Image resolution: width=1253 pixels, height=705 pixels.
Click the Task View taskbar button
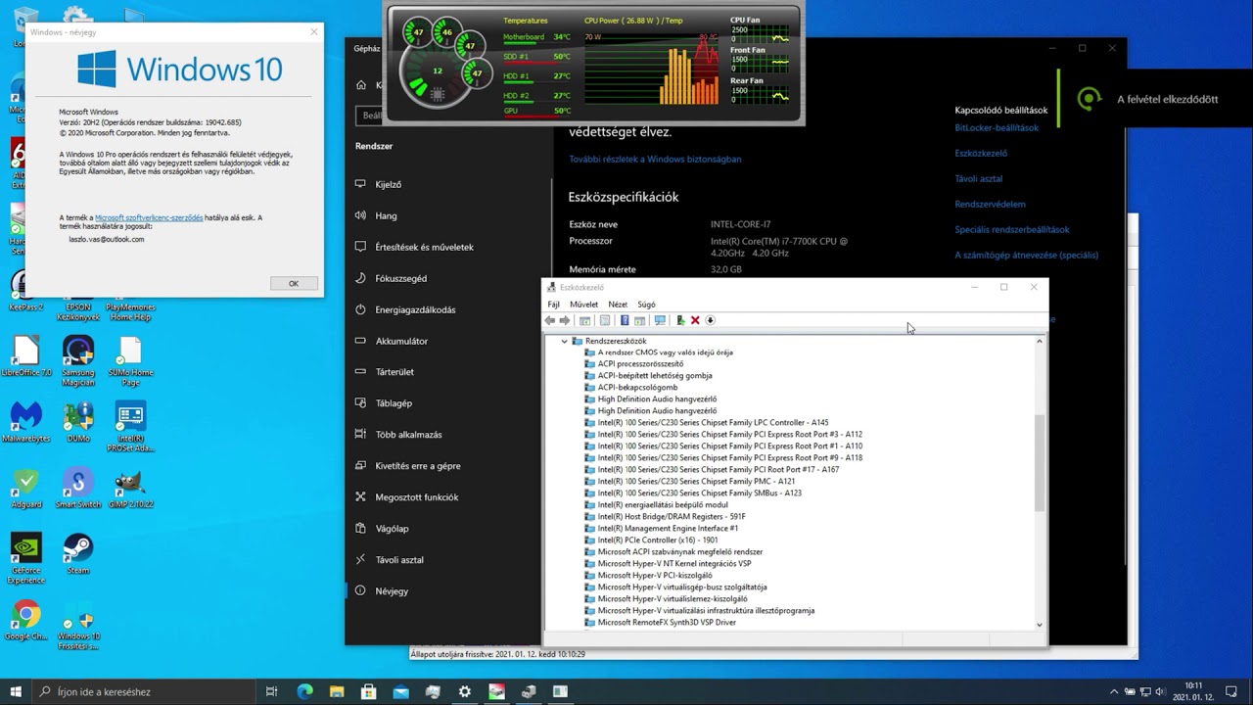click(272, 691)
